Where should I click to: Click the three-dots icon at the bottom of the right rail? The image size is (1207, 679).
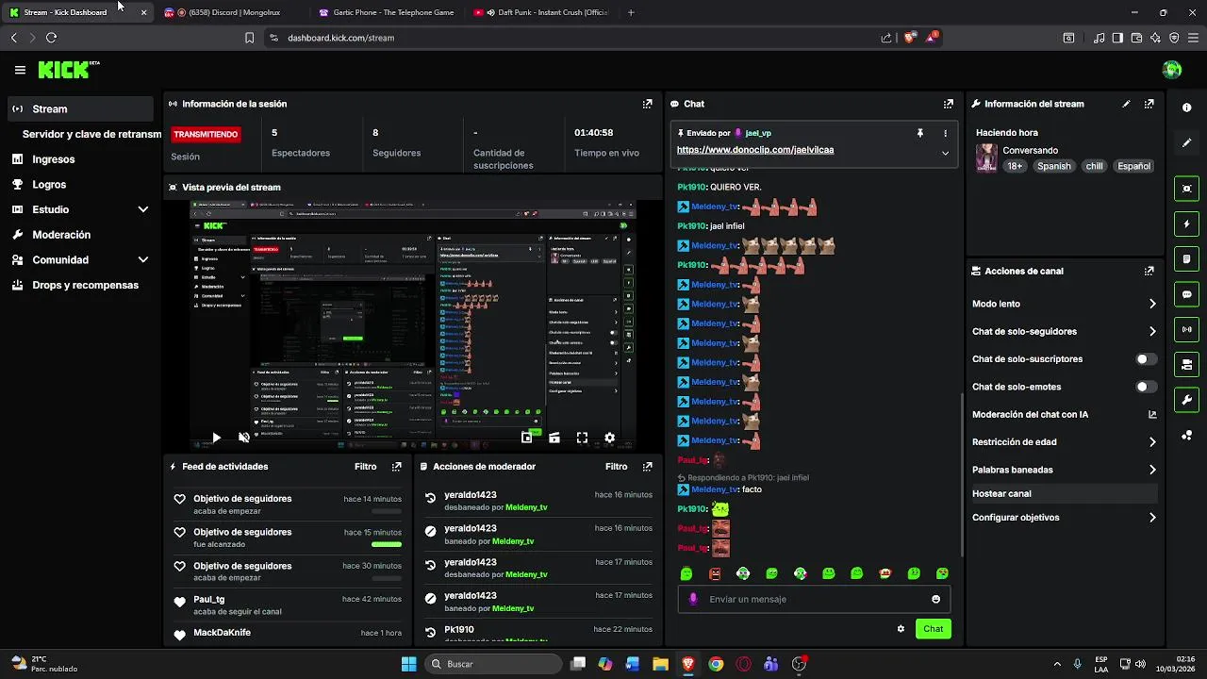[1186, 435]
